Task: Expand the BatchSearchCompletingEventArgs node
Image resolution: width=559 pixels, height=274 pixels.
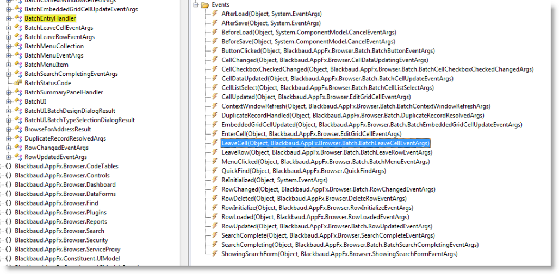Action: [8, 74]
